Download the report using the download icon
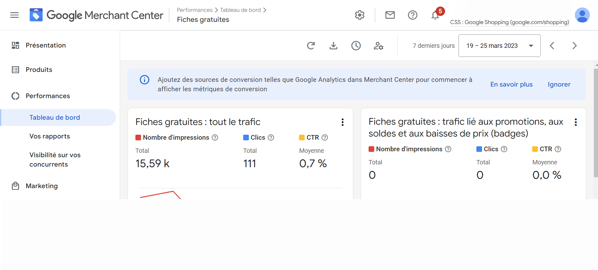 333,46
